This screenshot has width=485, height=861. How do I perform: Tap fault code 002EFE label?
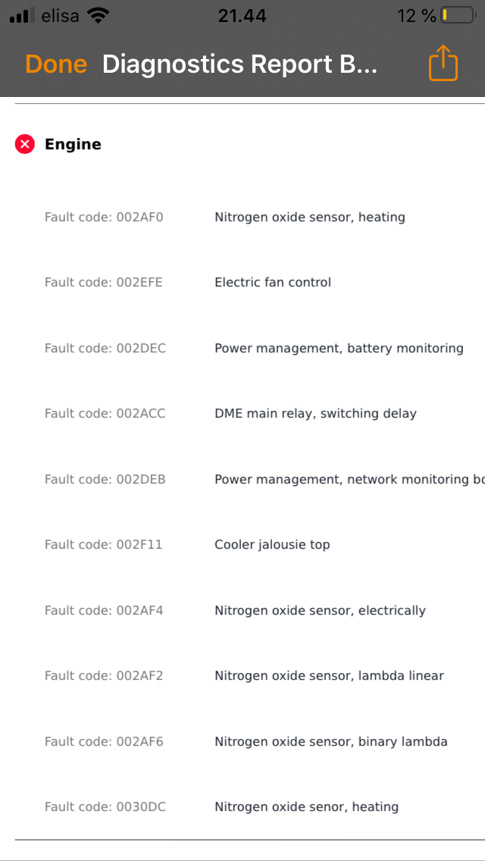[x=104, y=283]
